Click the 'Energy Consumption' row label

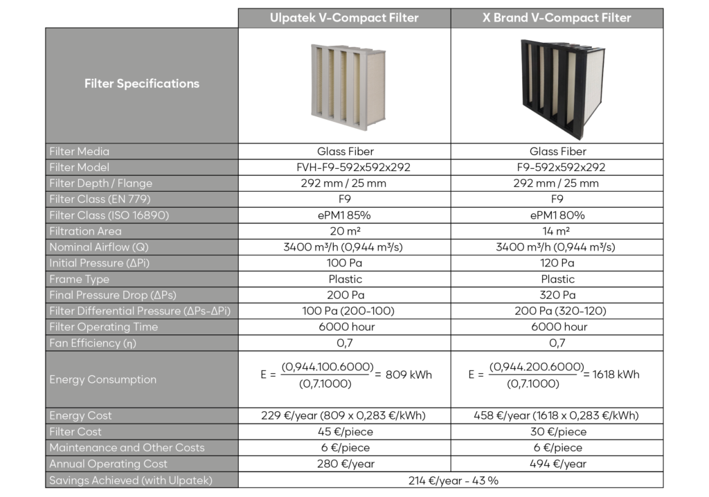[102, 379]
